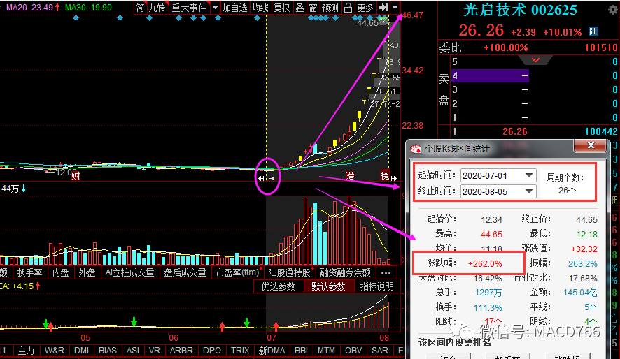Expand the dropdown arrow next to 重大事件
The height and width of the screenshot is (359, 620).
(x=215, y=8)
